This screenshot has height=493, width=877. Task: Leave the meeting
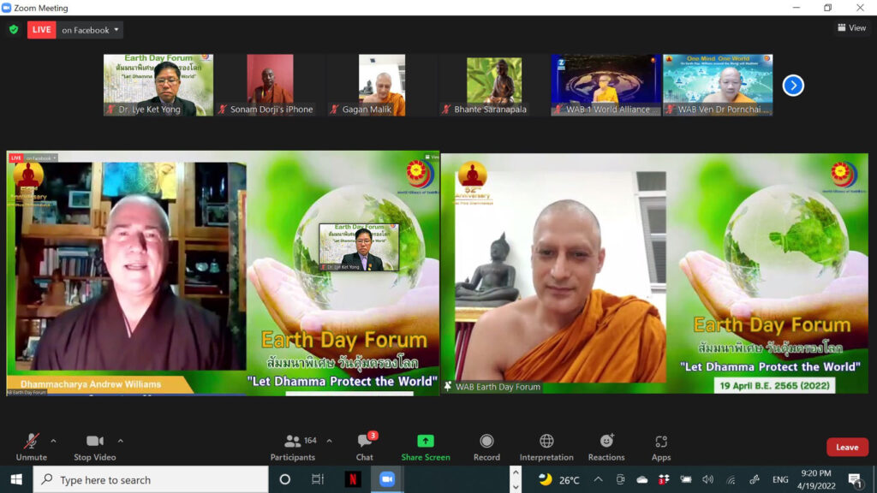pyautogui.click(x=847, y=447)
